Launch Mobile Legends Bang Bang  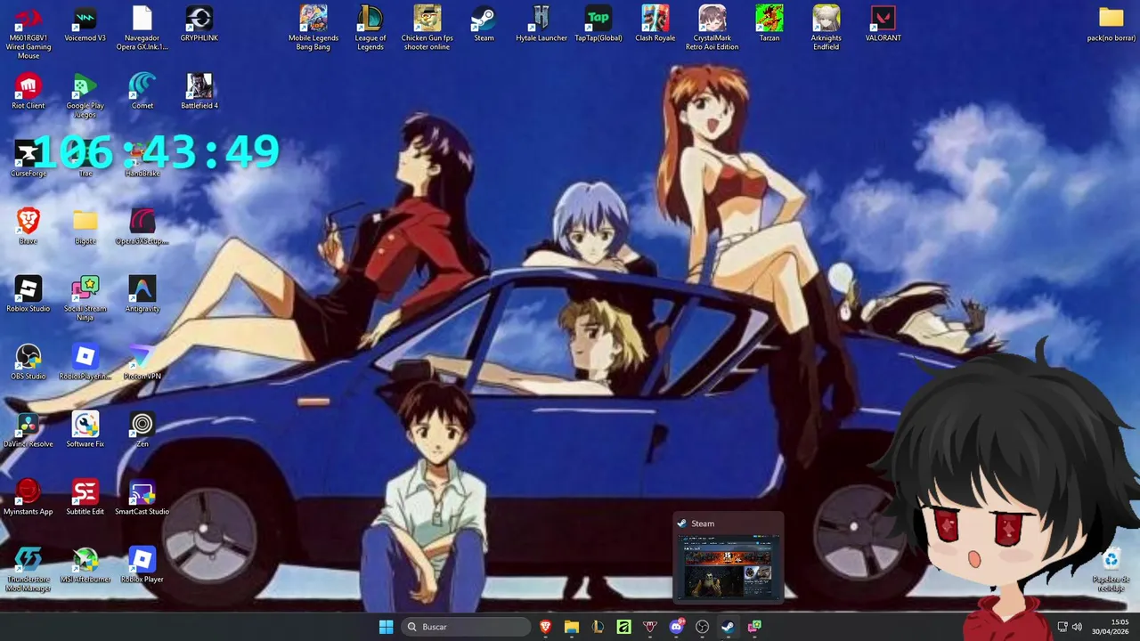click(313, 28)
